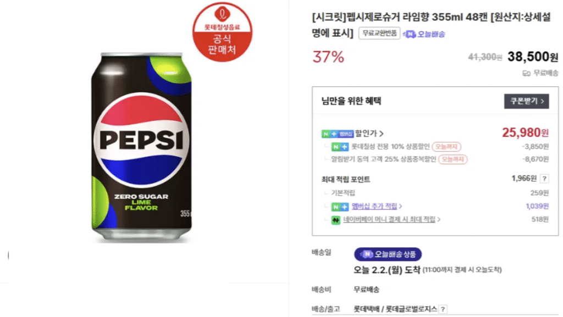Expand 네이버페이 머니 결제 시 최대 적립
The image size is (563, 317).
tap(439, 221)
